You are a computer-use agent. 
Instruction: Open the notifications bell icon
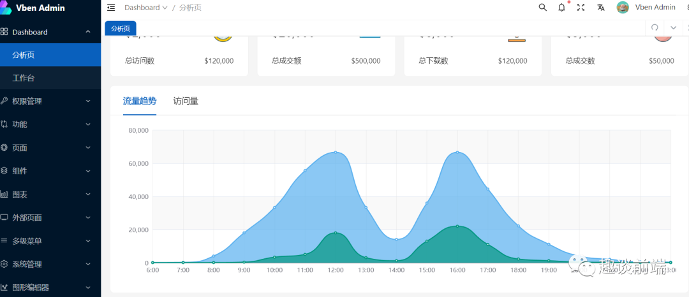click(x=561, y=8)
